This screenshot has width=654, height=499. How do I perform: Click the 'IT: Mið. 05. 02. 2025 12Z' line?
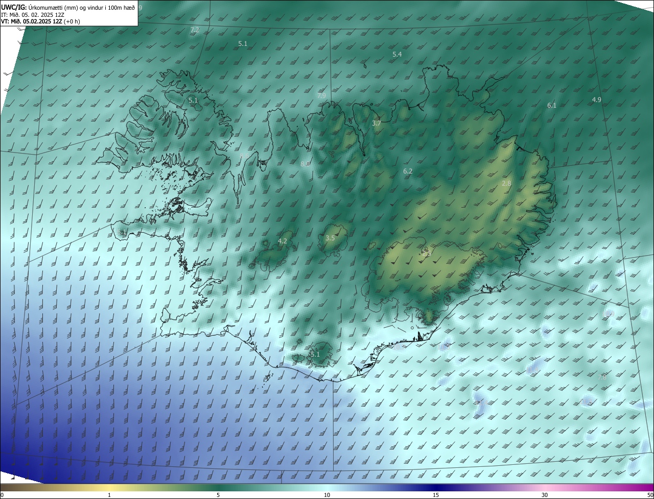click(33, 14)
